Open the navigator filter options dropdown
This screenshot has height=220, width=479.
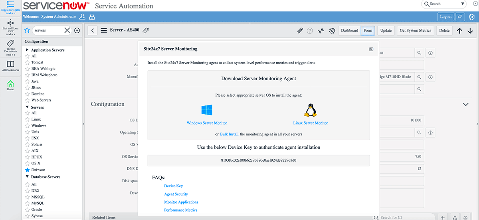[77, 30]
